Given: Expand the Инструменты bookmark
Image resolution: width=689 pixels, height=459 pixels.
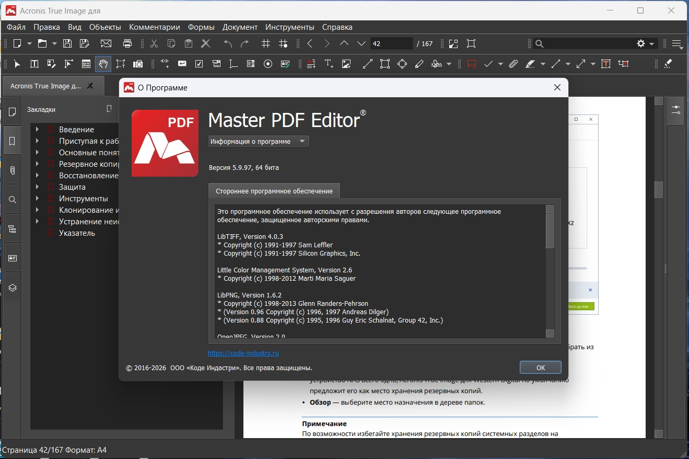Looking at the screenshot, I should click(37, 199).
